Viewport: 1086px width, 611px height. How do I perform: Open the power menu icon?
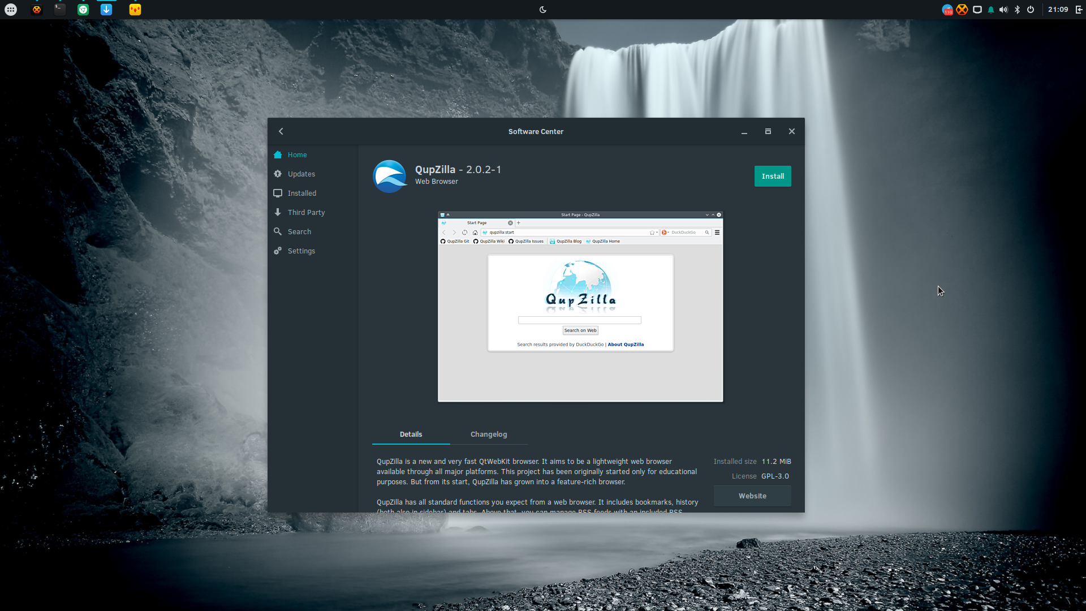(1031, 10)
